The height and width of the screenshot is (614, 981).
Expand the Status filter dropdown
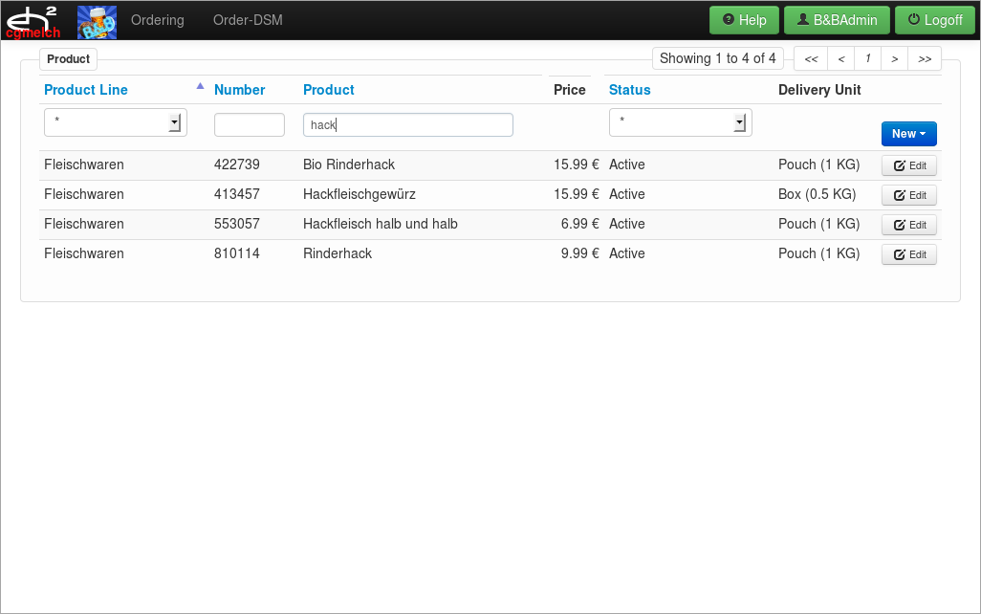[739, 122]
